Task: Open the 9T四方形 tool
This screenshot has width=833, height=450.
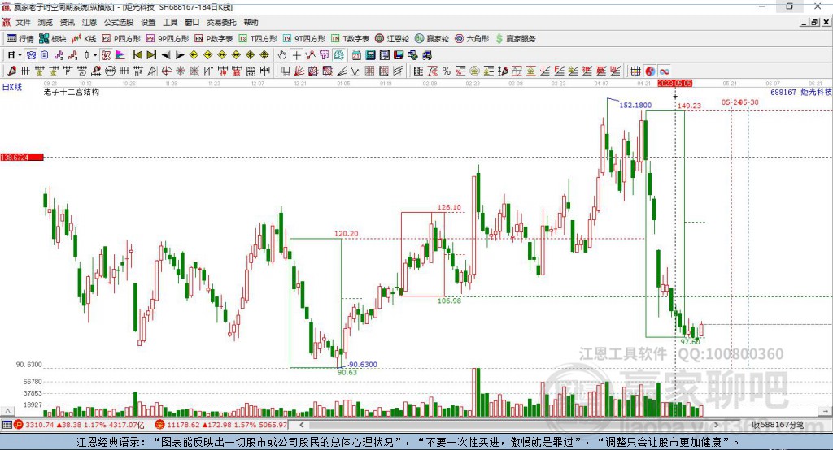Action: coord(304,39)
